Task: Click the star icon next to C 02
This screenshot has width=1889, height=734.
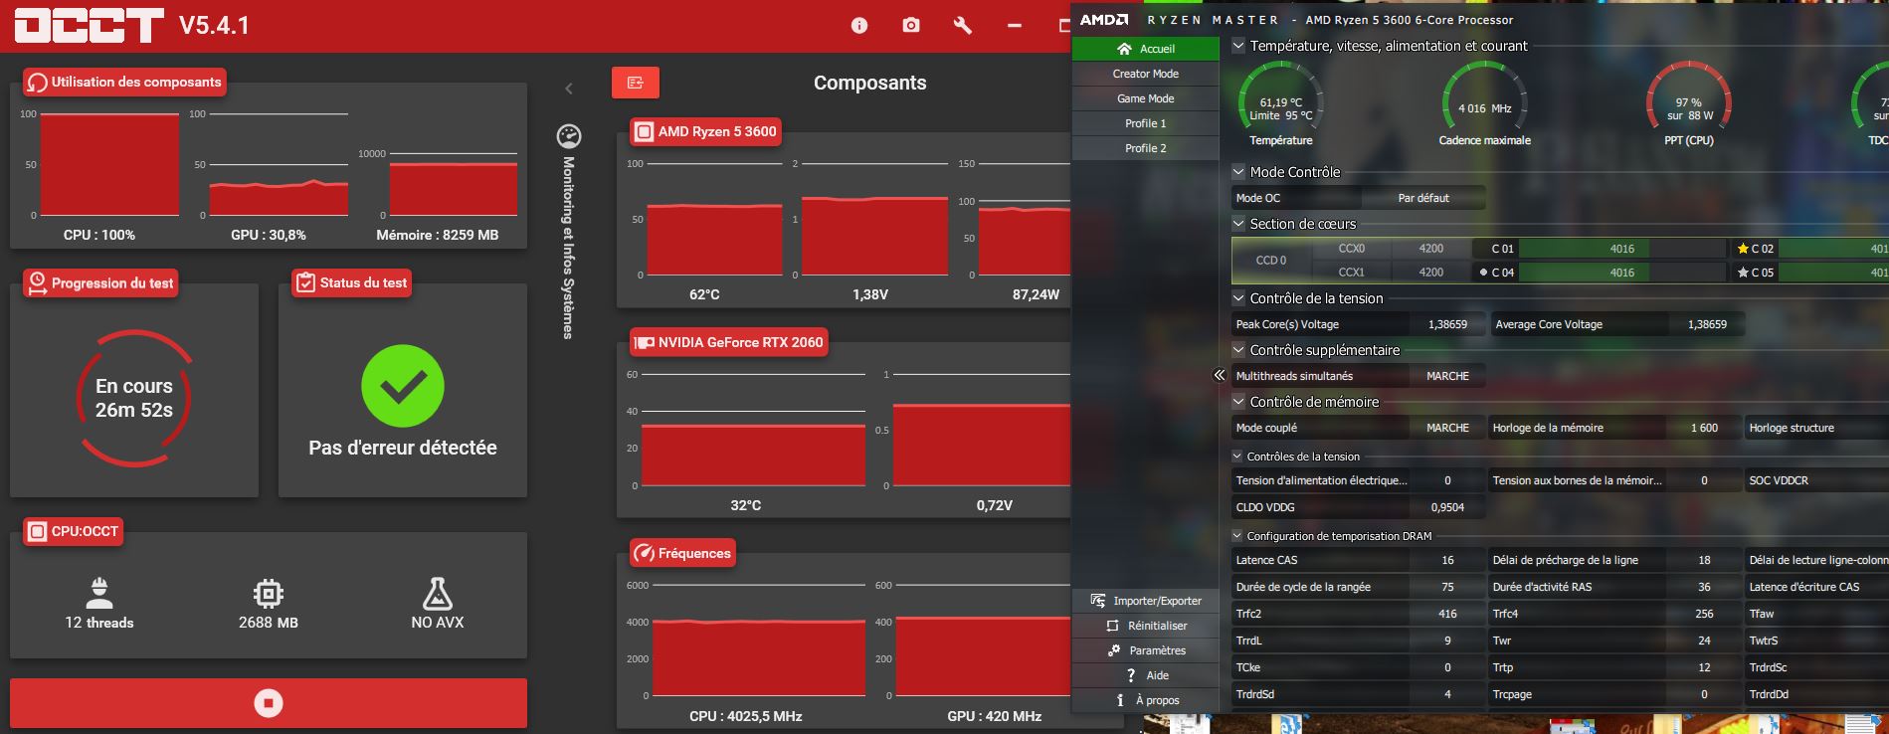Action: 1743,249
